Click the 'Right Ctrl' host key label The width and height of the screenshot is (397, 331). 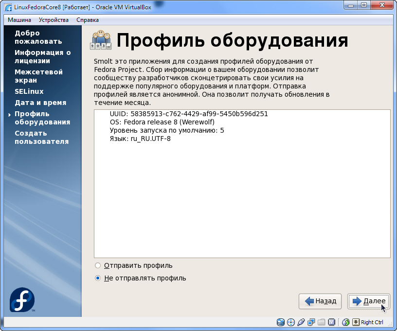(x=372, y=322)
